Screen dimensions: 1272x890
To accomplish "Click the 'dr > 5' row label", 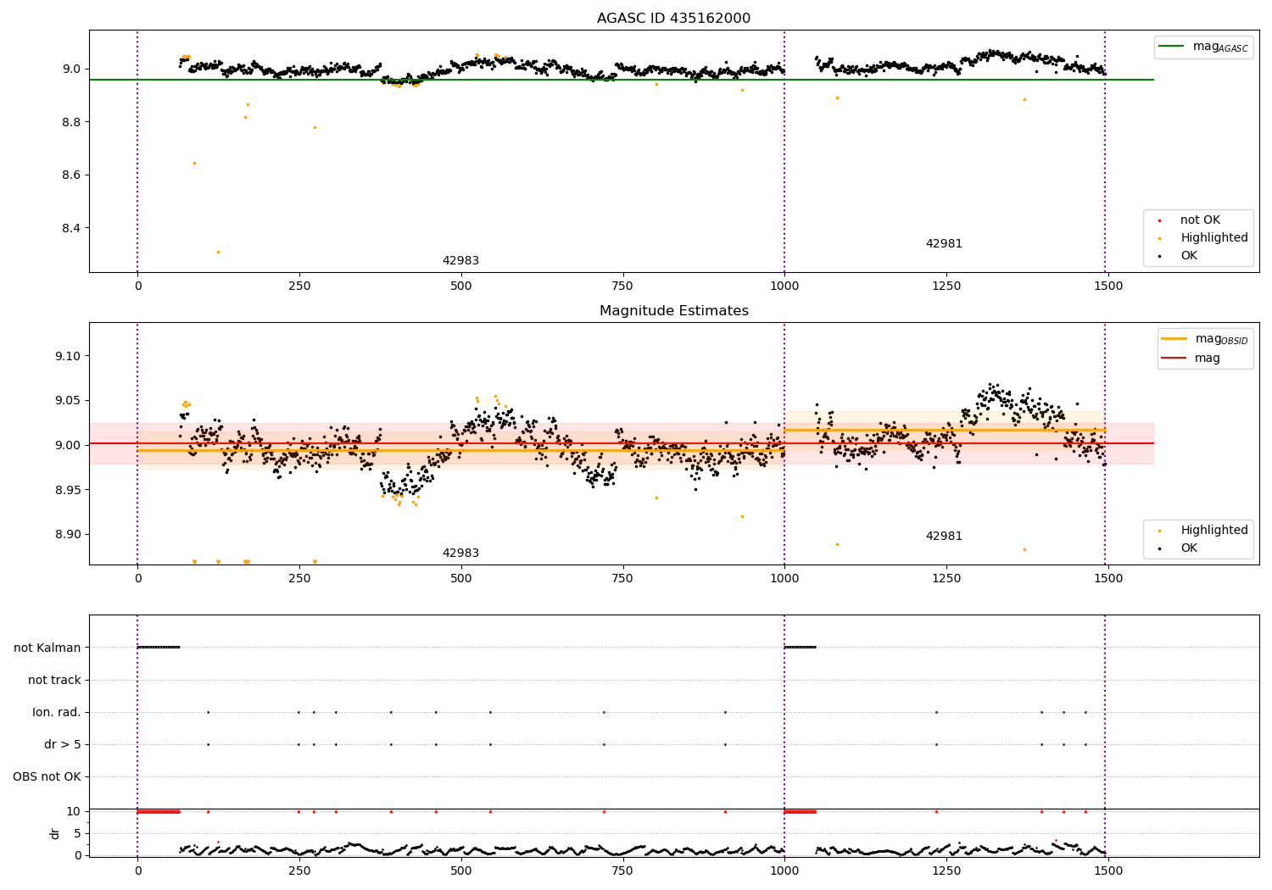I will [63, 744].
